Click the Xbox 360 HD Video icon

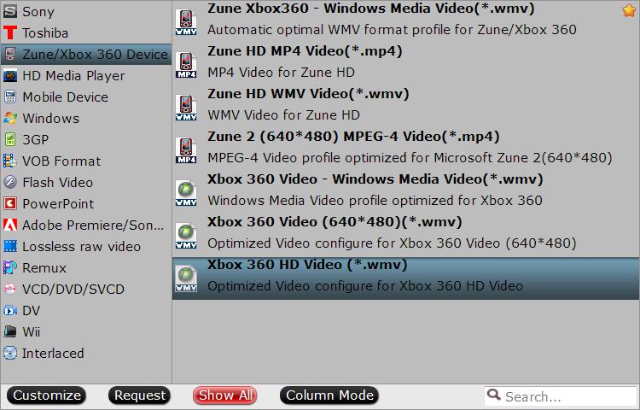[x=186, y=278]
